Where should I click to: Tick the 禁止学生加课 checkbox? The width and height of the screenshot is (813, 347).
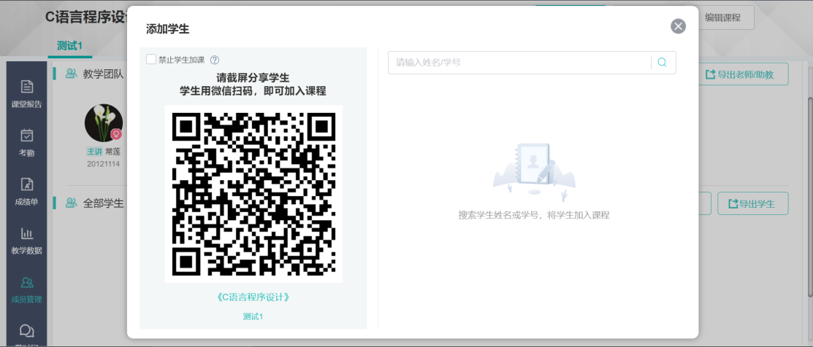151,60
